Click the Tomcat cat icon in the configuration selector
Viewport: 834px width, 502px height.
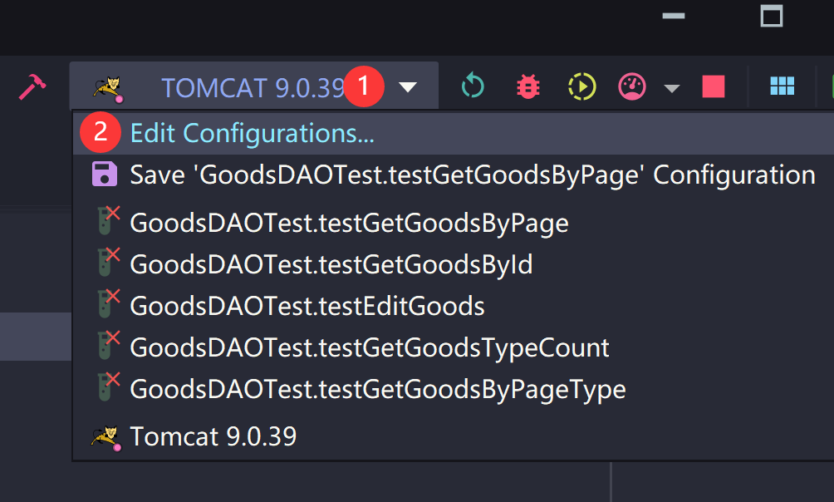[106, 87]
